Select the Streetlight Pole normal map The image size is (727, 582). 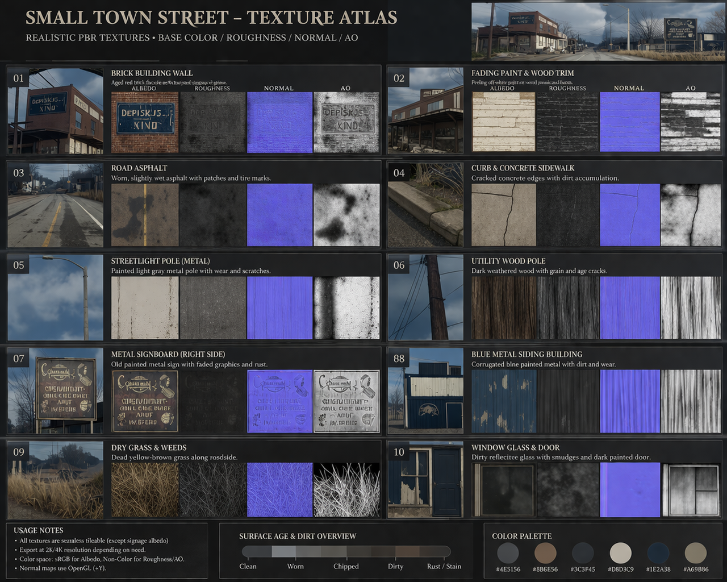coord(279,308)
